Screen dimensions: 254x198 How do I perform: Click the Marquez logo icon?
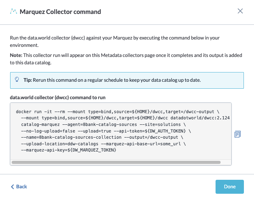[x=14, y=12]
